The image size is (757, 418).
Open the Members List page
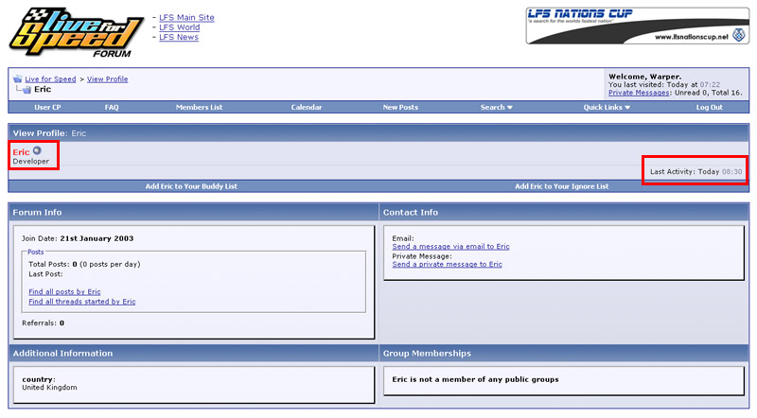pos(199,107)
